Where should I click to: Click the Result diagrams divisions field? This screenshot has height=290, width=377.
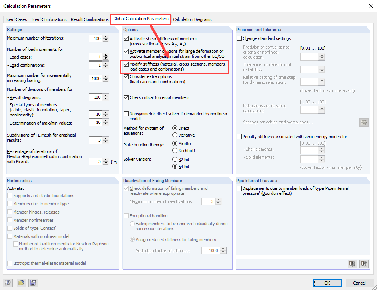point(96,97)
